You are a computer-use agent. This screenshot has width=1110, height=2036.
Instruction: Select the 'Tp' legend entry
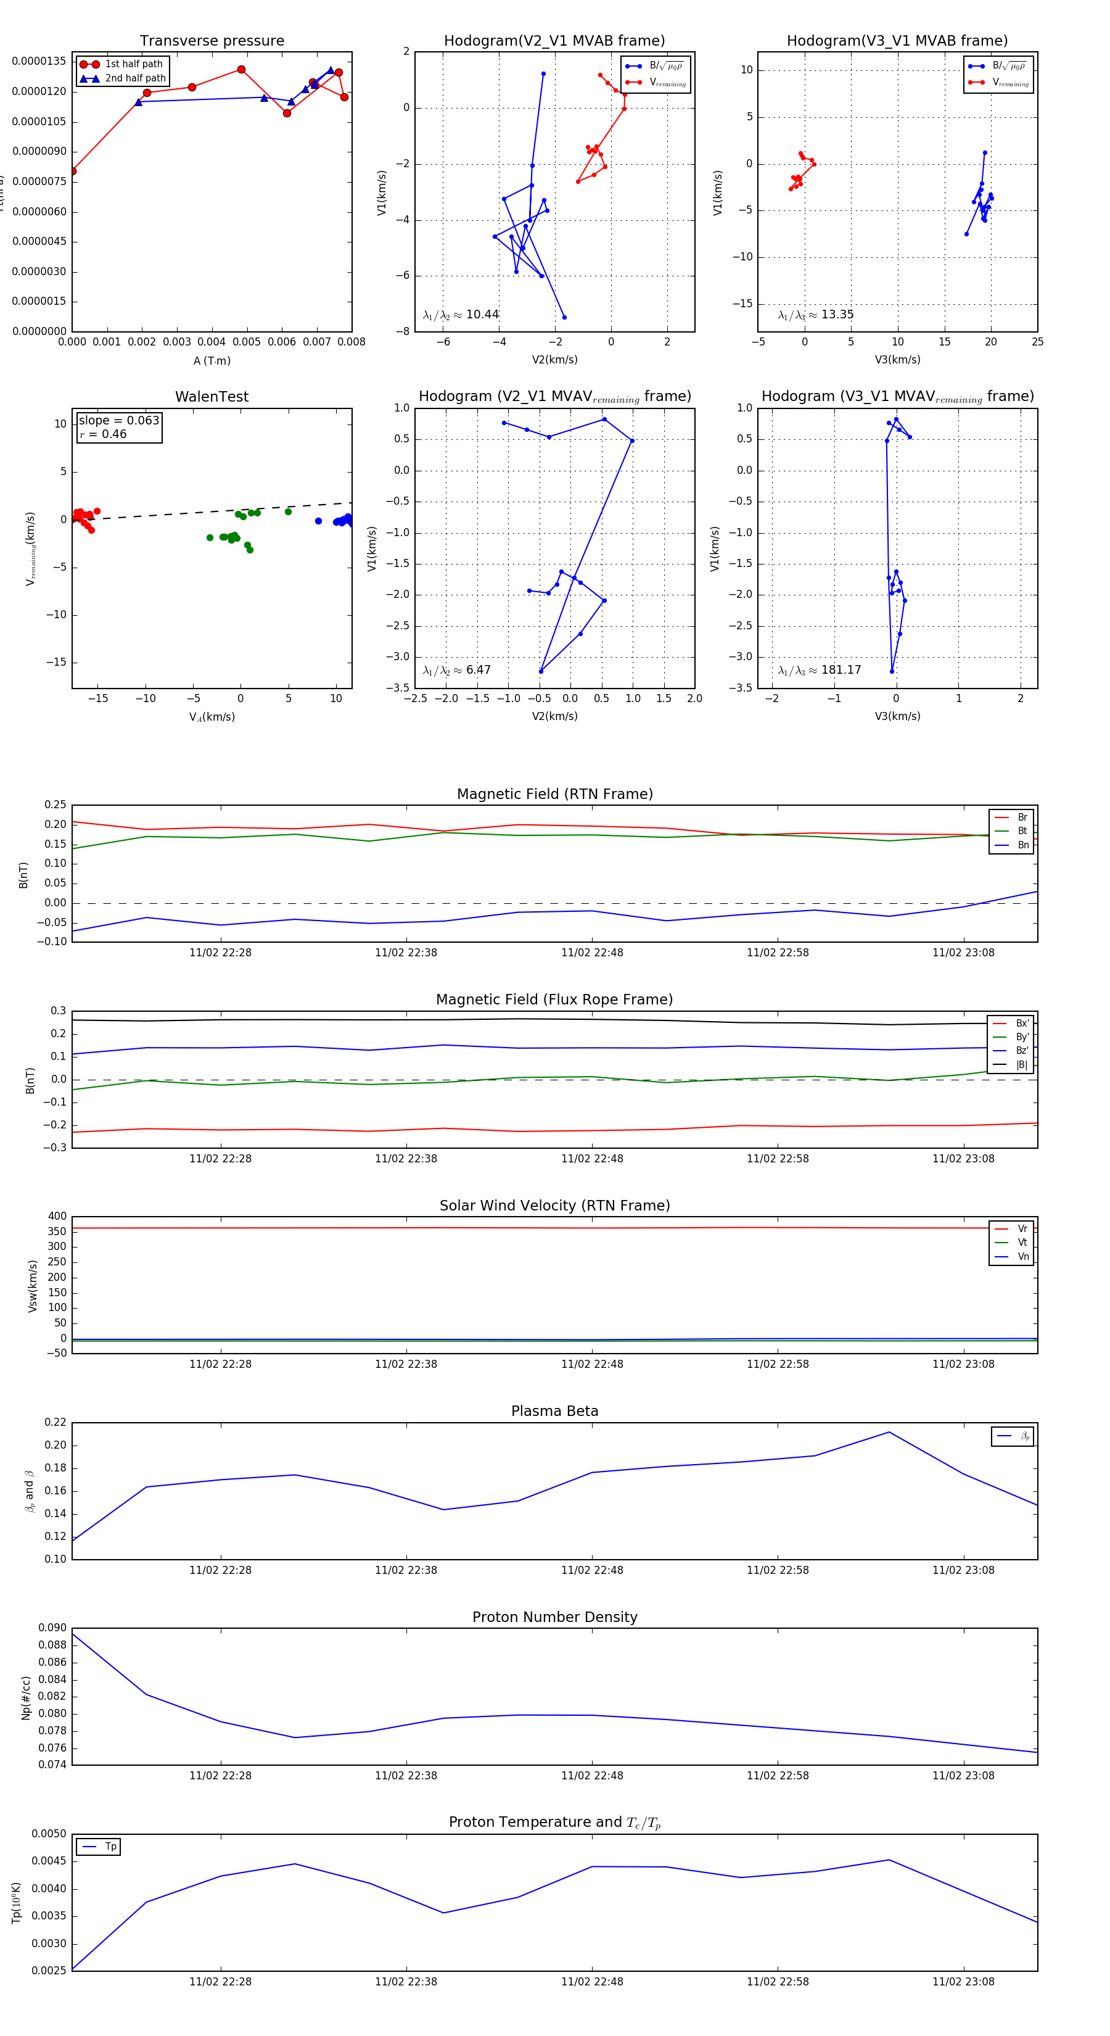(99, 1847)
